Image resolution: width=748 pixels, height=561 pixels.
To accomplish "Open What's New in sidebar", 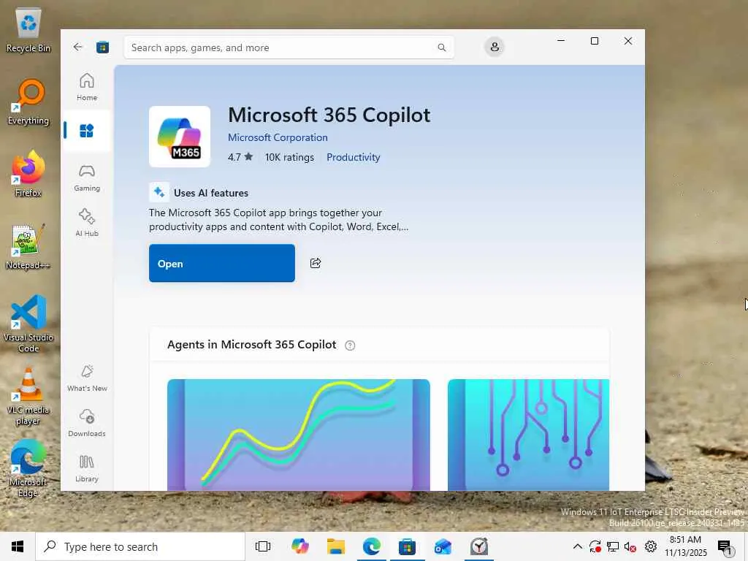I will [87, 378].
